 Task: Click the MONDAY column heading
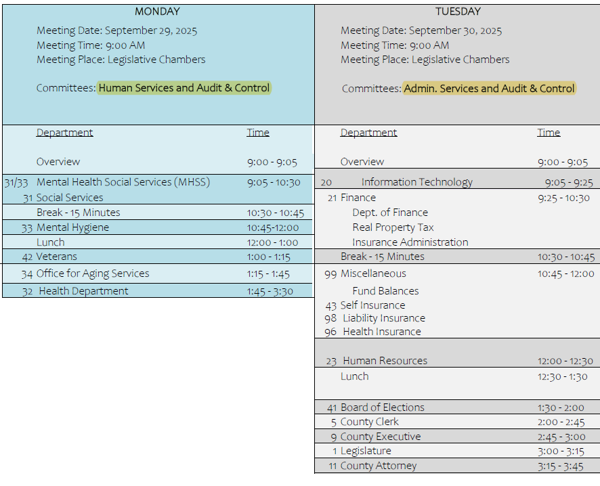(x=157, y=12)
